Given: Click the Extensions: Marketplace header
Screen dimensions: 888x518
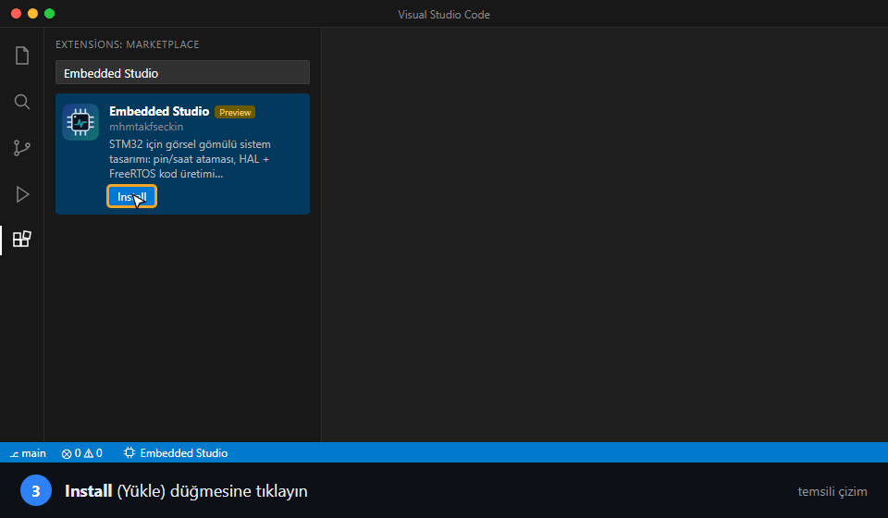Looking at the screenshot, I should click(128, 44).
